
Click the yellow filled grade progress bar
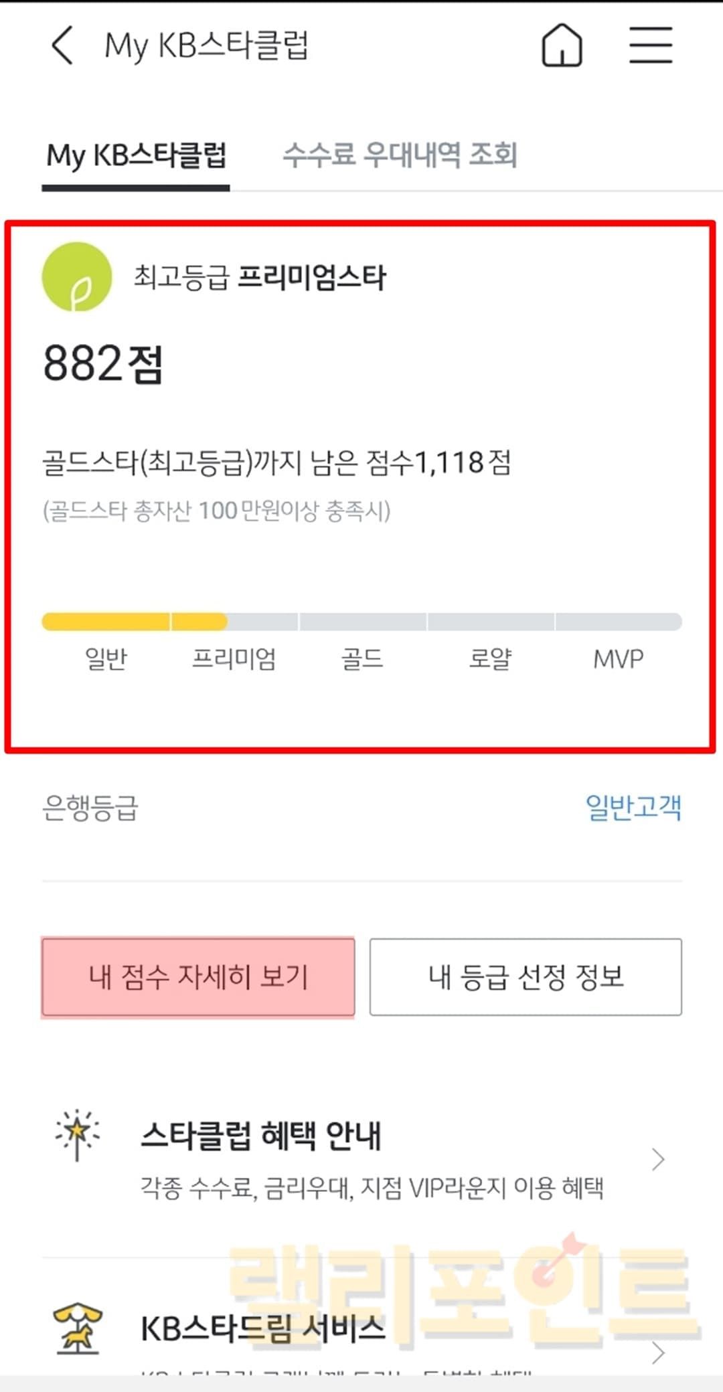[x=134, y=622]
